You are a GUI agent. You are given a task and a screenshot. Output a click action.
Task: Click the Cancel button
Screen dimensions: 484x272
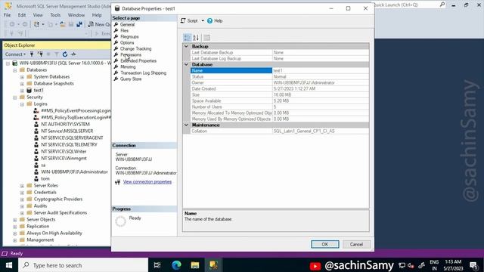pos(356,244)
